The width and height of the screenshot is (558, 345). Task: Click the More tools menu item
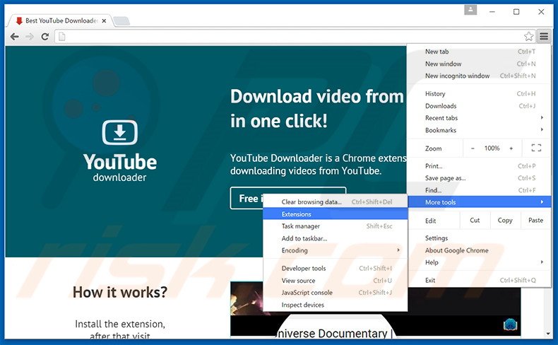pyautogui.click(x=480, y=202)
